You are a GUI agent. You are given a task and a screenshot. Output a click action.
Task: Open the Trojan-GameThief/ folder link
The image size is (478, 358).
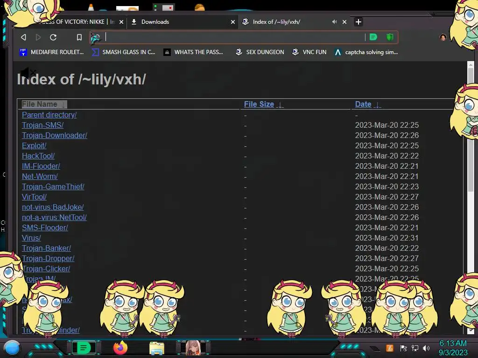coord(53,186)
